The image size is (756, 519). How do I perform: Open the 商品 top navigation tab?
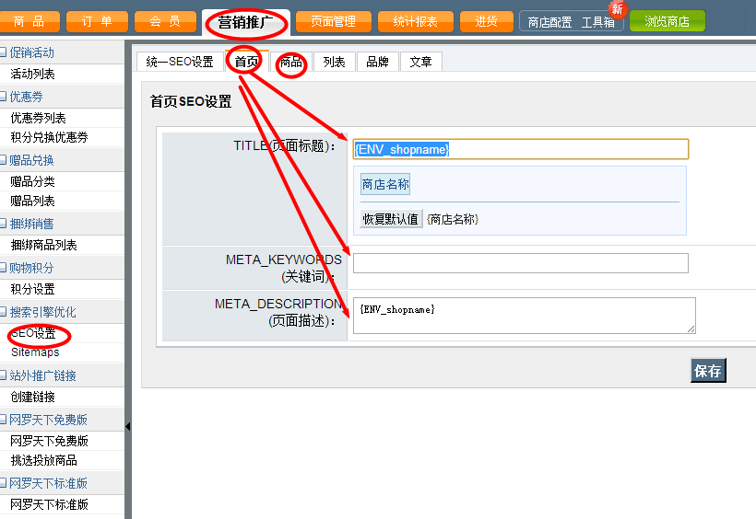click(29, 21)
